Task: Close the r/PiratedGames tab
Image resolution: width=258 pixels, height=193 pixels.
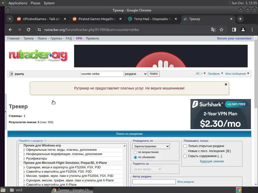Action: (65, 19)
